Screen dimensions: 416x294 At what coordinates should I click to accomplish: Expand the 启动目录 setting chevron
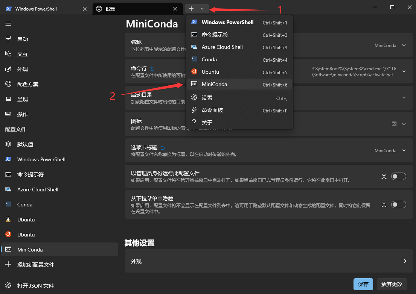coord(404,98)
